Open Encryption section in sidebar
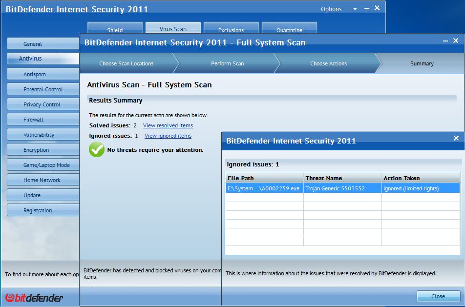The image size is (465, 307). tap(43, 149)
